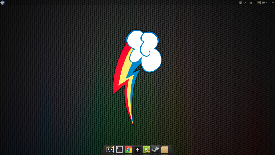Open the Xfce applications menu mouse icon

(x=2, y=2)
